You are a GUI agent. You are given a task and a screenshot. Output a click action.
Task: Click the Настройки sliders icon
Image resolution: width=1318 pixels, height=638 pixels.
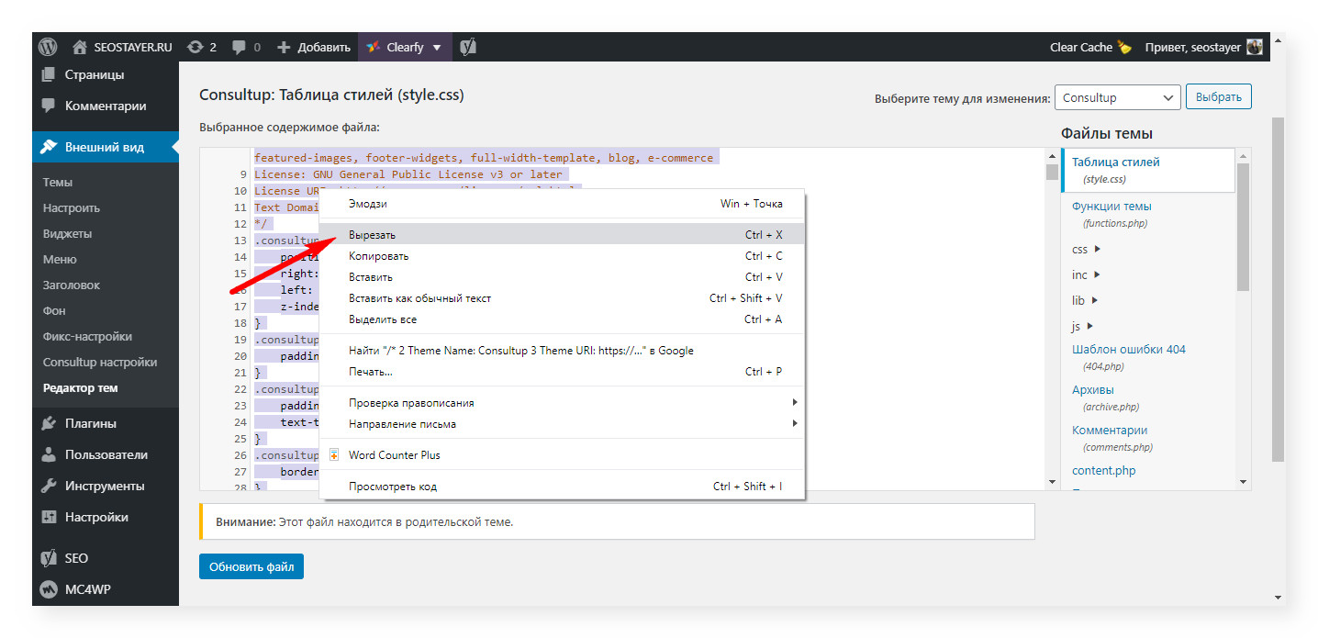point(50,518)
